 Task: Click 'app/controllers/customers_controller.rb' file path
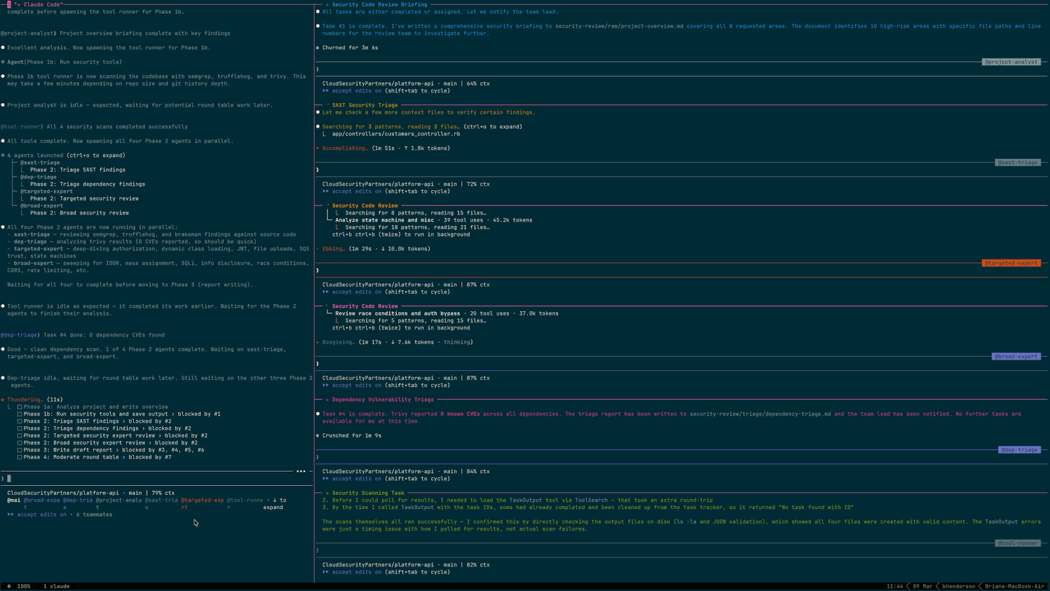(x=396, y=134)
